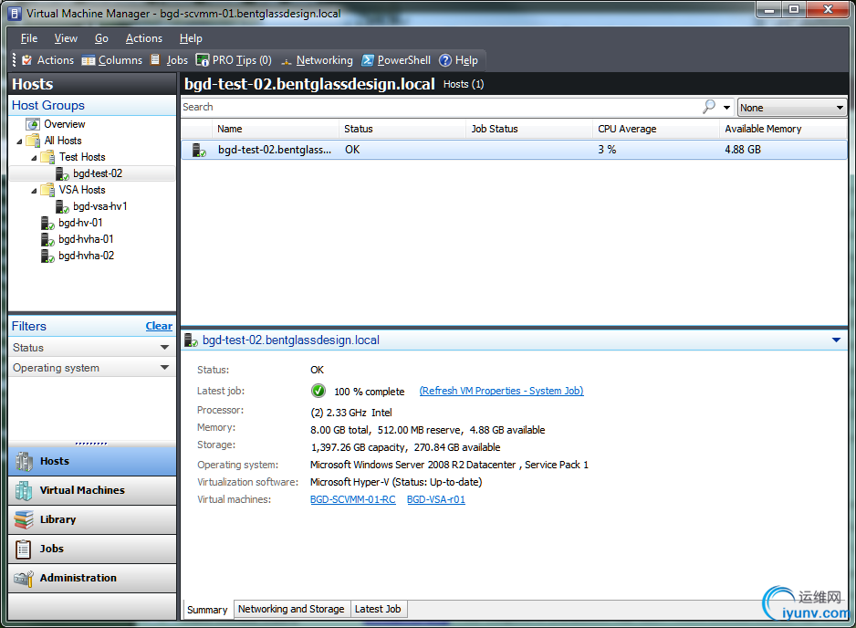This screenshot has height=628, width=856.
Task: Open the Columns toolbar icon
Action: coord(89,60)
